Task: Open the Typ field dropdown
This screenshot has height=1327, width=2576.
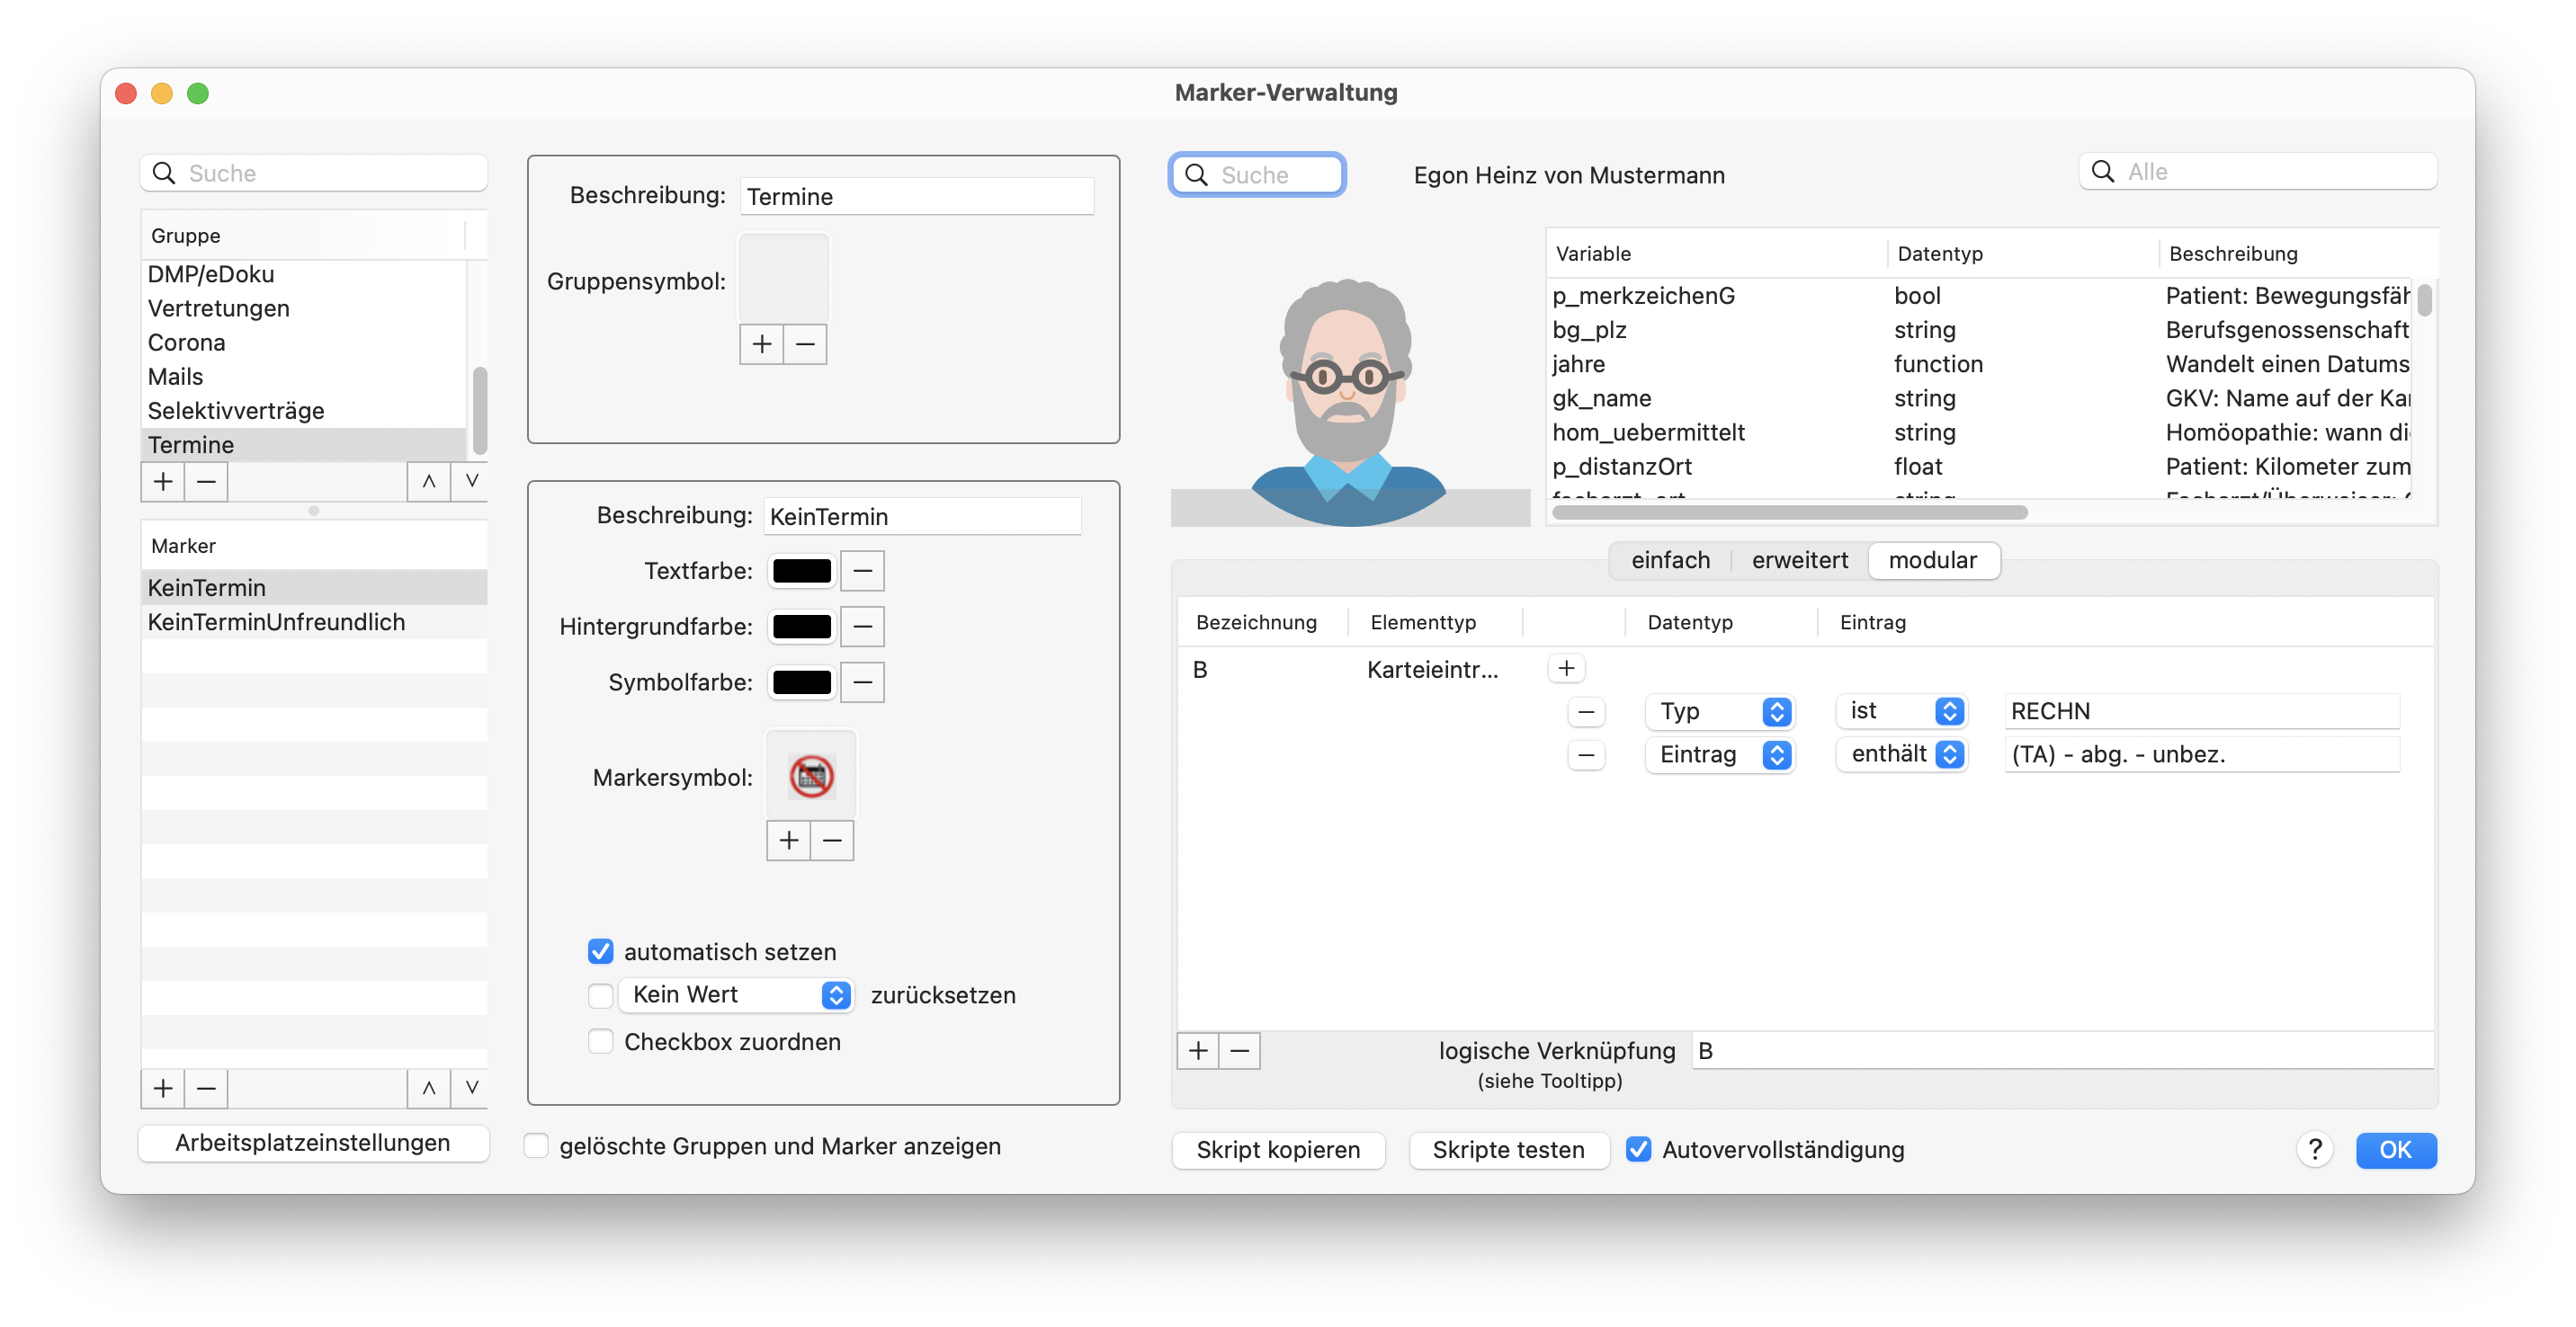Action: tap(1720, 711)
